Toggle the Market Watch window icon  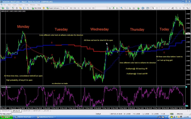click(x=13, y=8)
